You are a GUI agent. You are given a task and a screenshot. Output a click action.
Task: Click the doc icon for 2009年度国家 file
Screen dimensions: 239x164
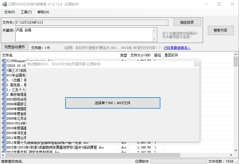click(4, 109)
